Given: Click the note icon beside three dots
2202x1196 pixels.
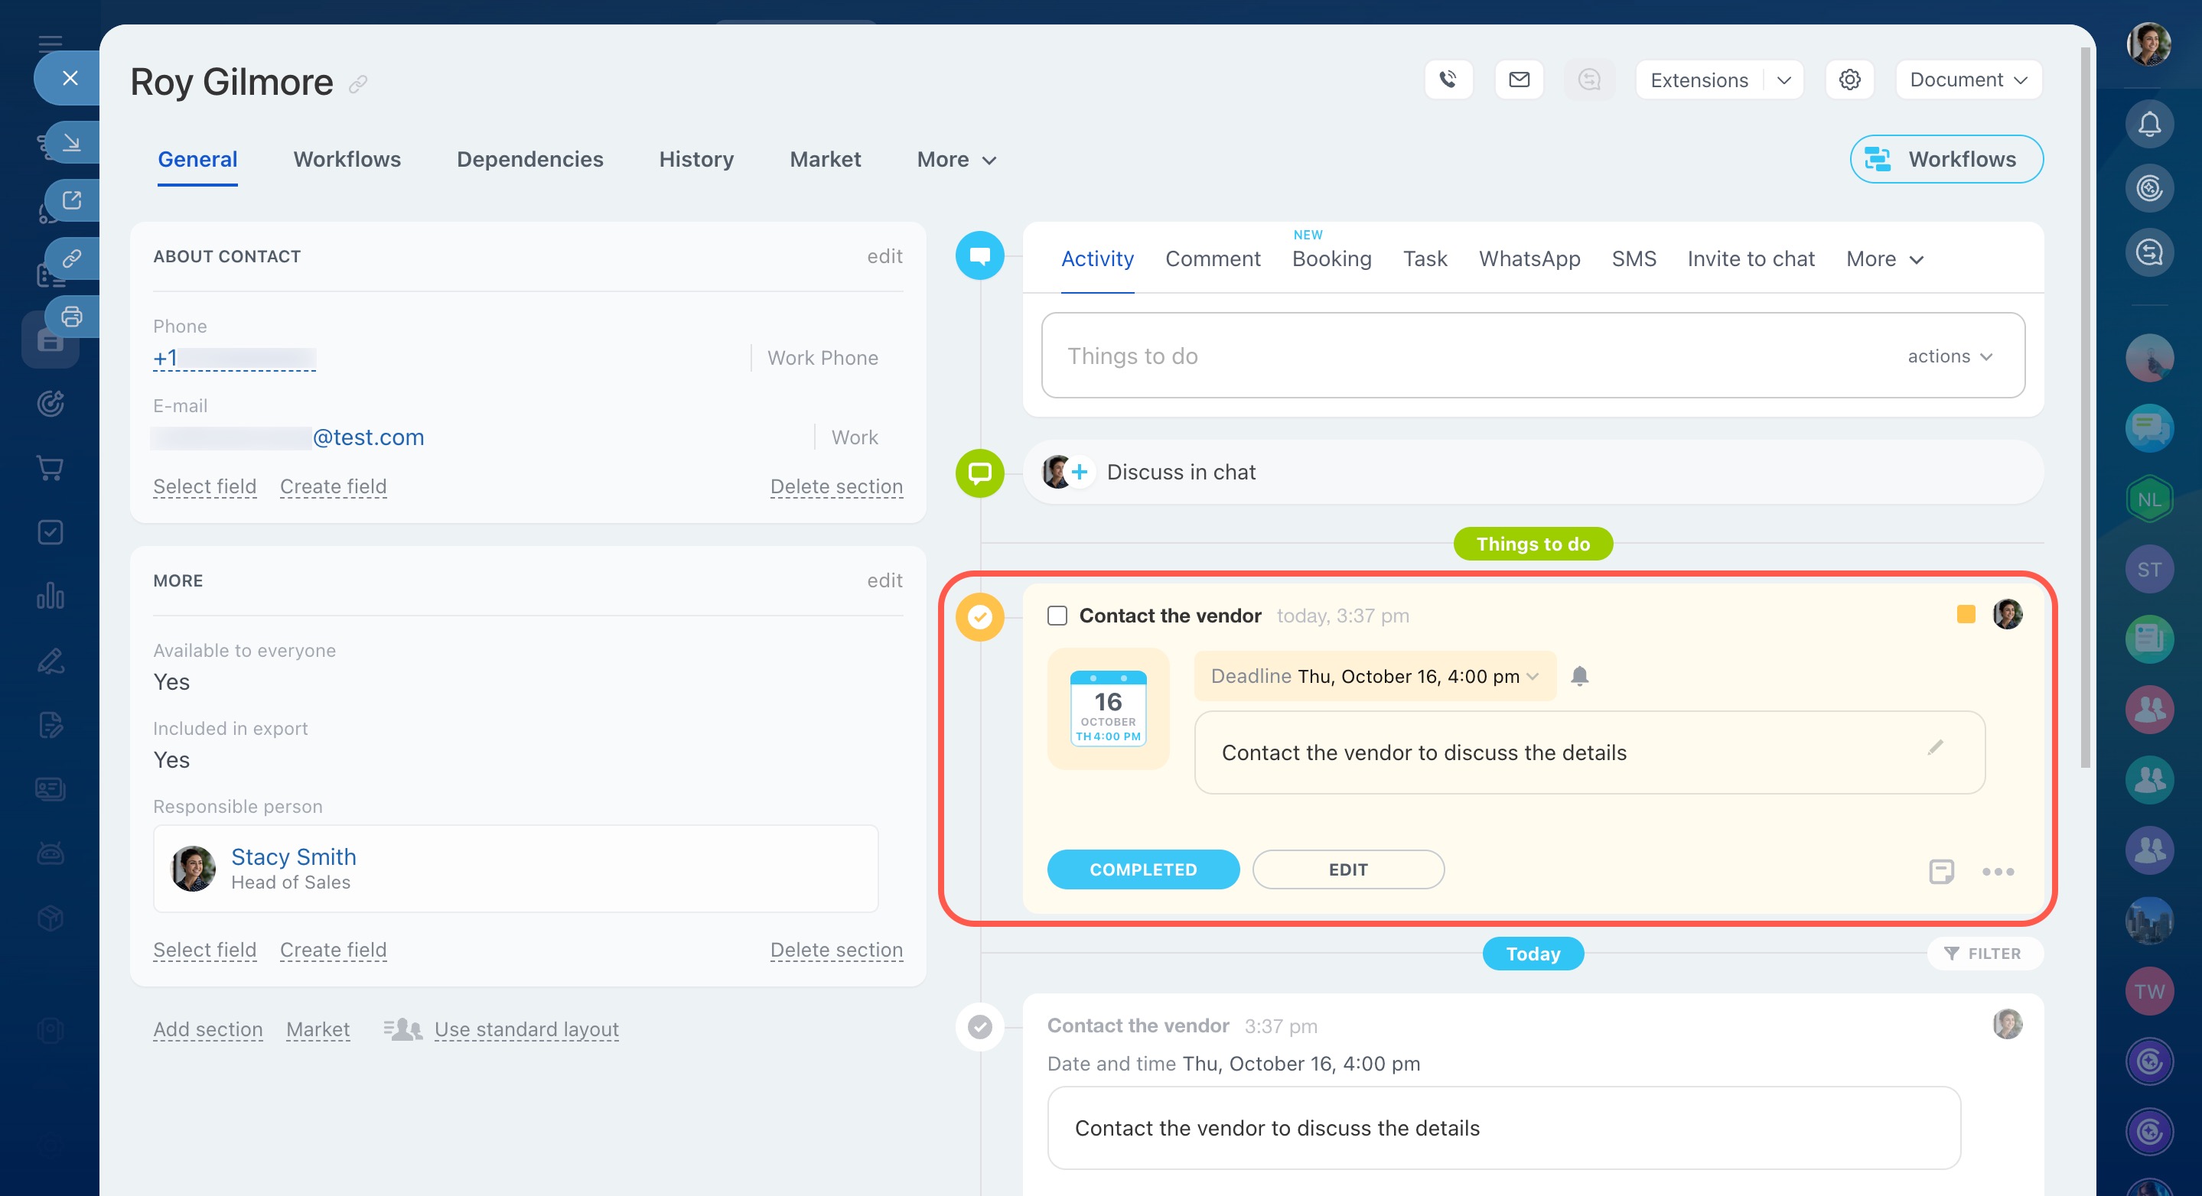Looking at the screenshot, I should click(1941, 870).
